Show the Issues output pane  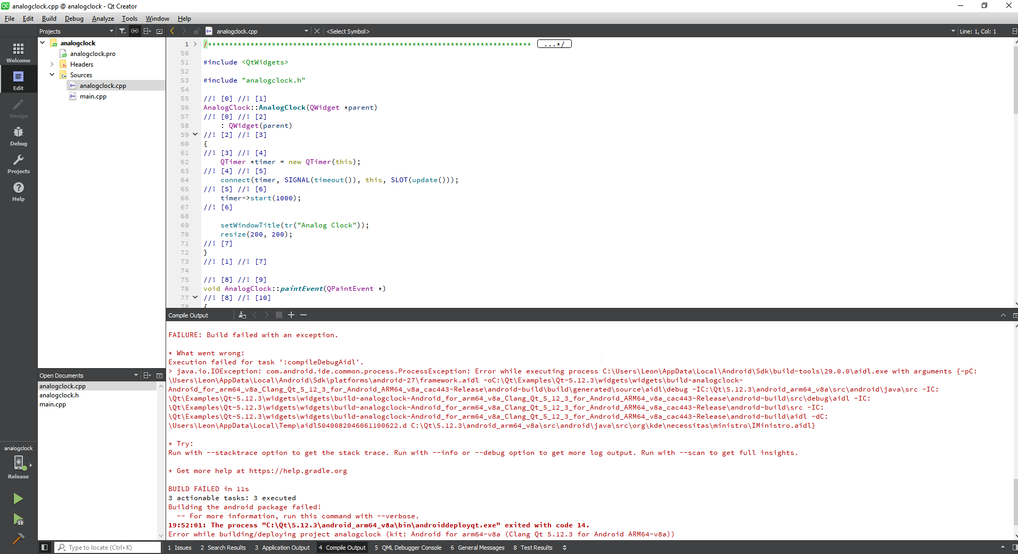tap(180, 548)
